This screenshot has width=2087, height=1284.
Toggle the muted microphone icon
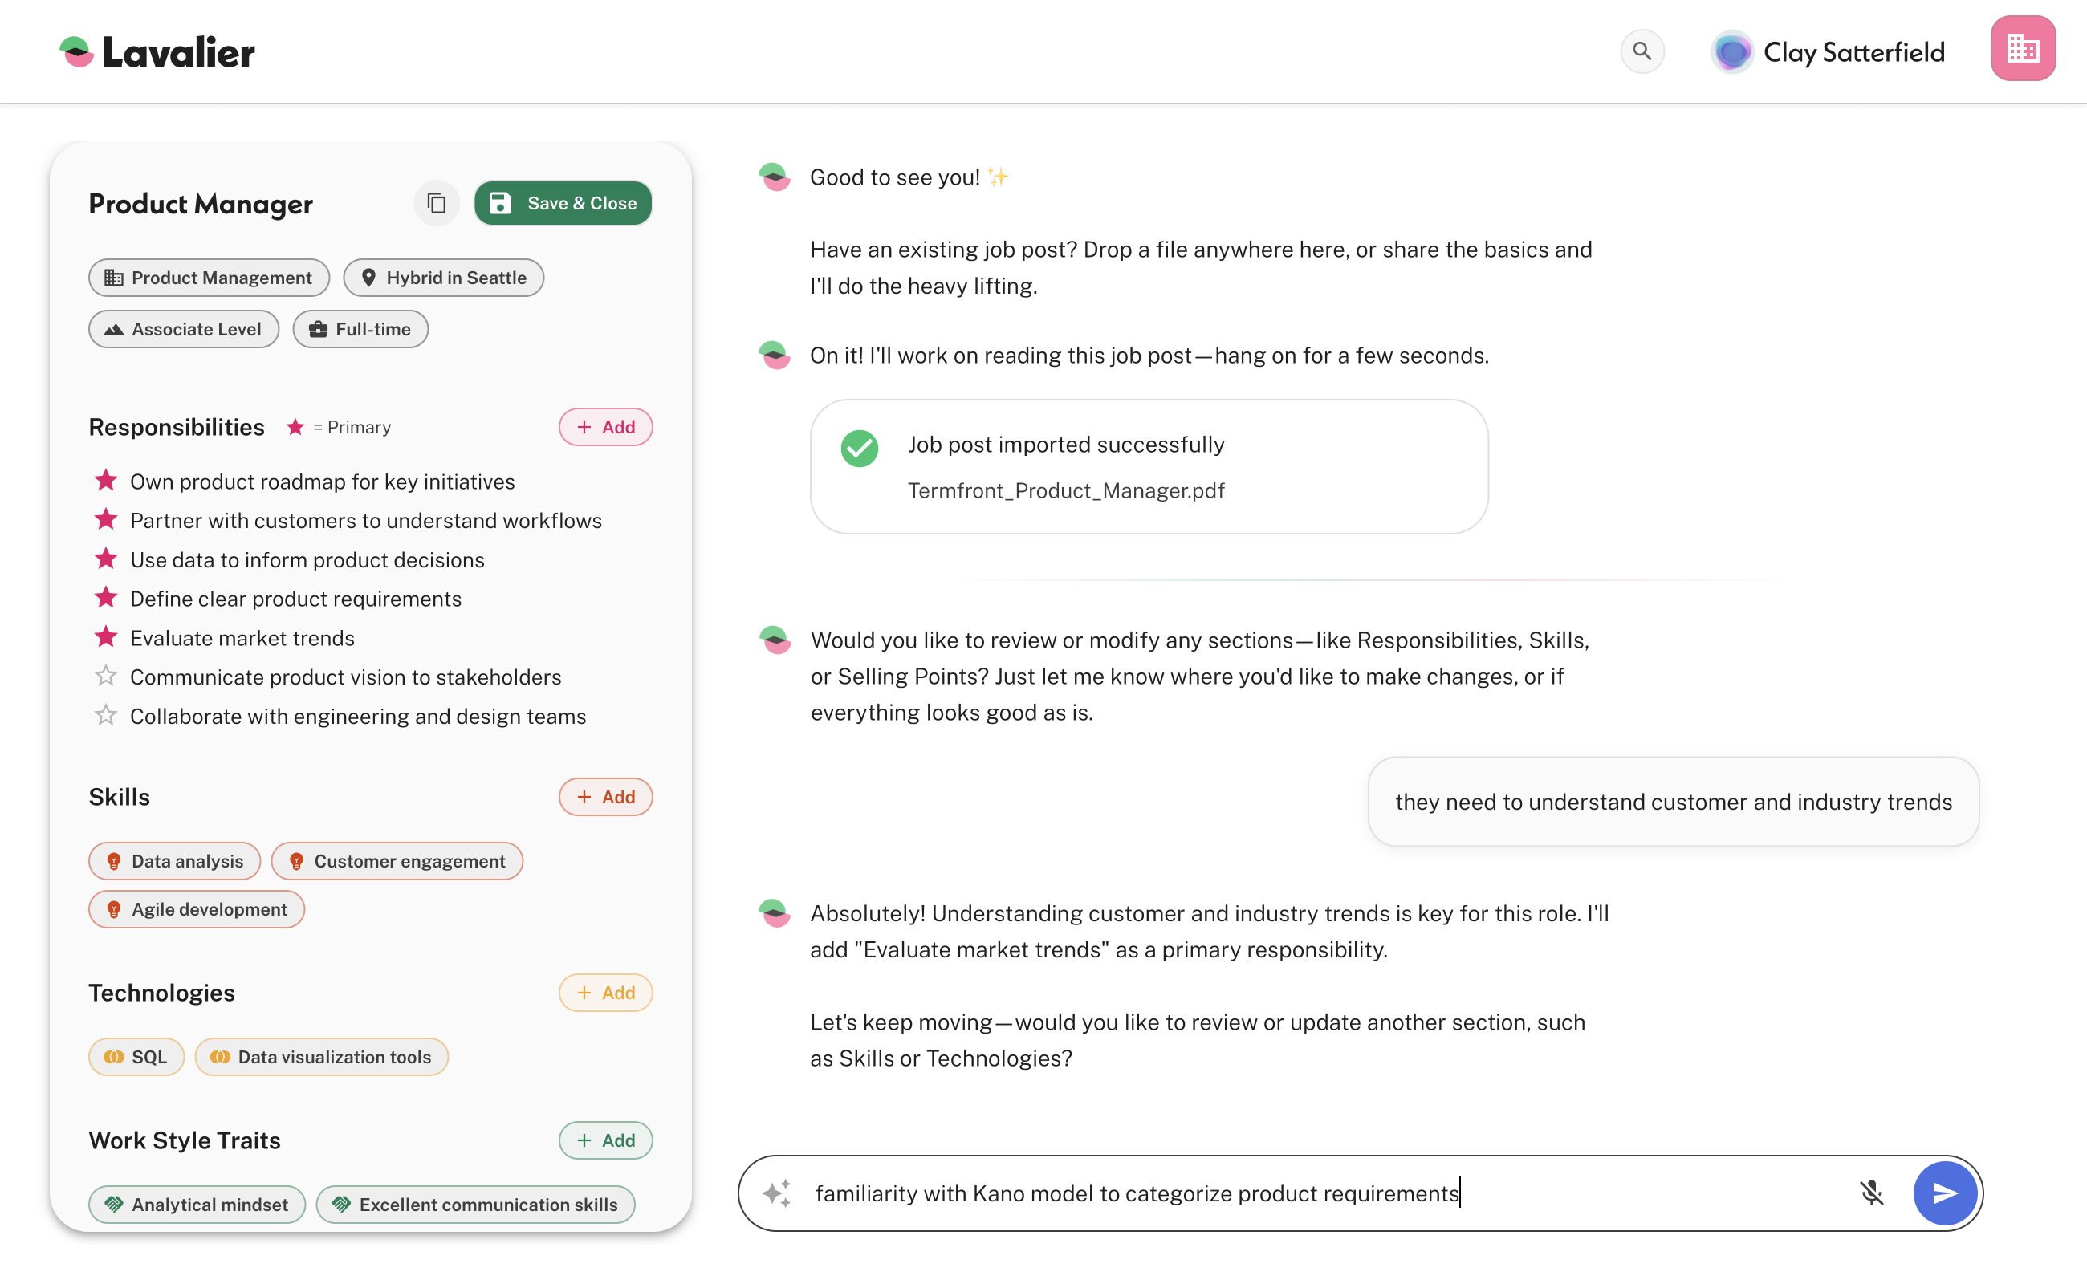pos(1870,1193)
